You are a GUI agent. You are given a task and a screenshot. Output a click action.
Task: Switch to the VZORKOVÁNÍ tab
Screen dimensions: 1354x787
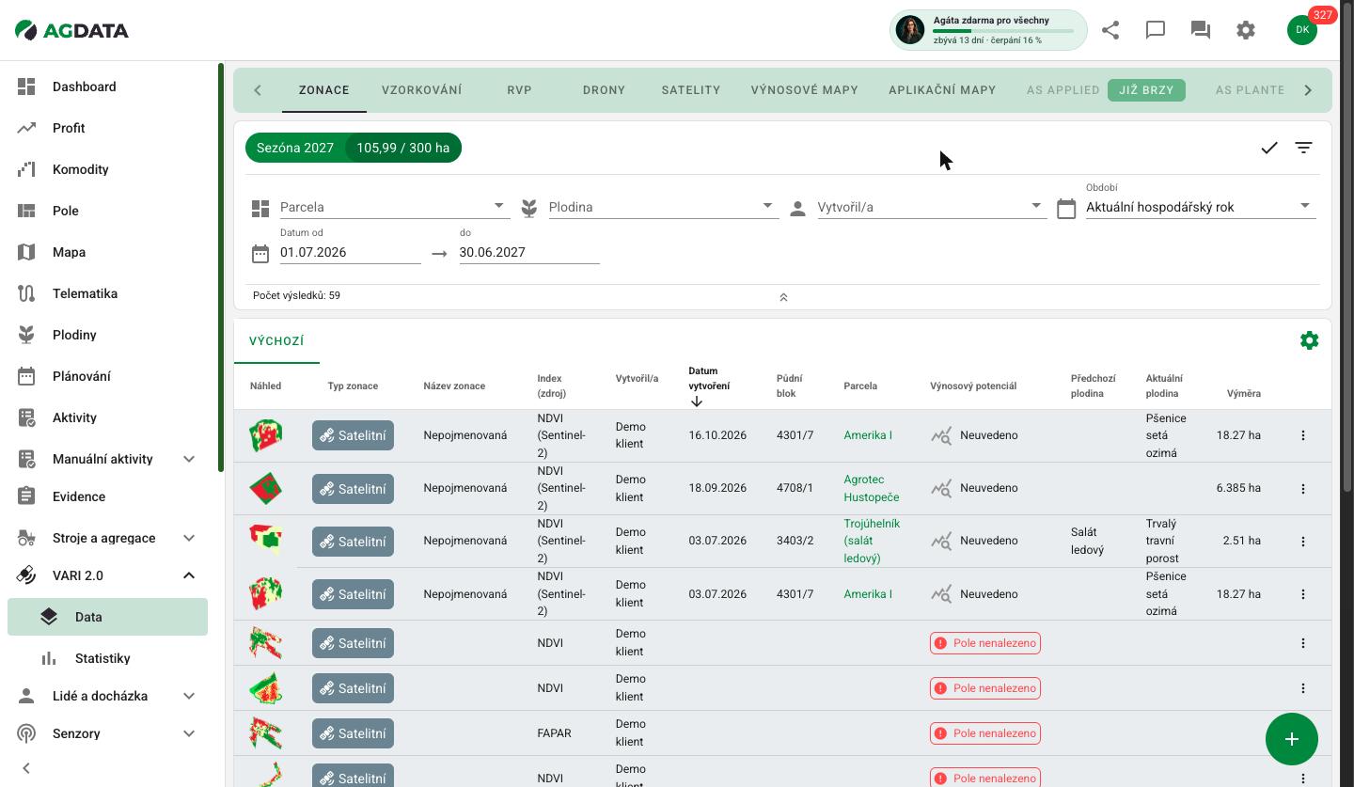coord(422,90)
